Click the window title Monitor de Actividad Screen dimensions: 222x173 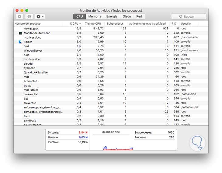click(111, 11)
